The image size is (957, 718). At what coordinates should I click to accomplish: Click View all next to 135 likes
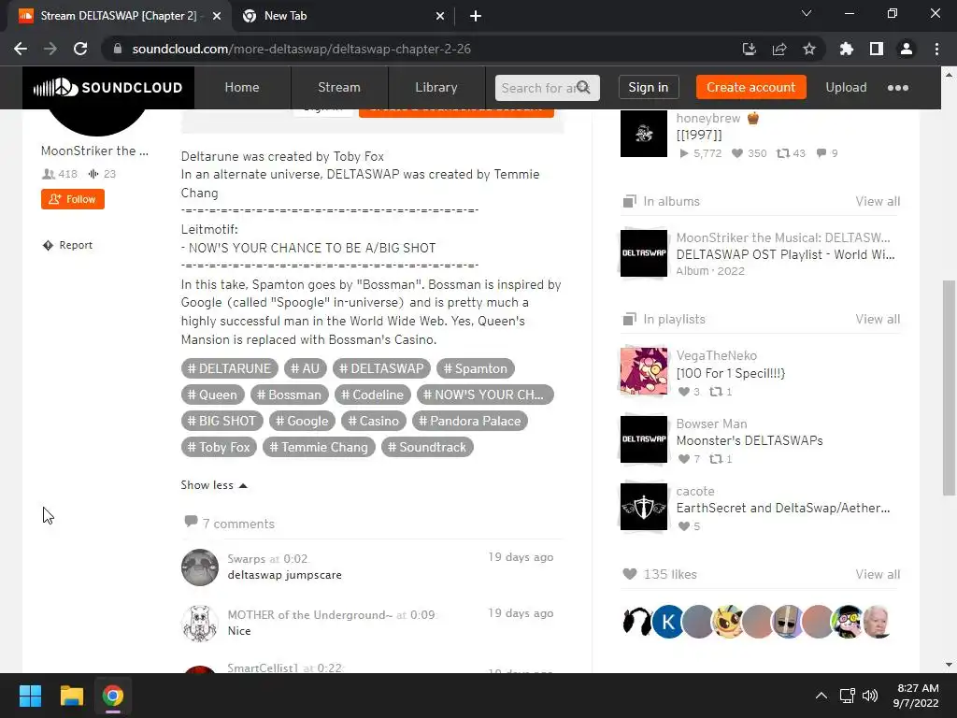[878, 574]
